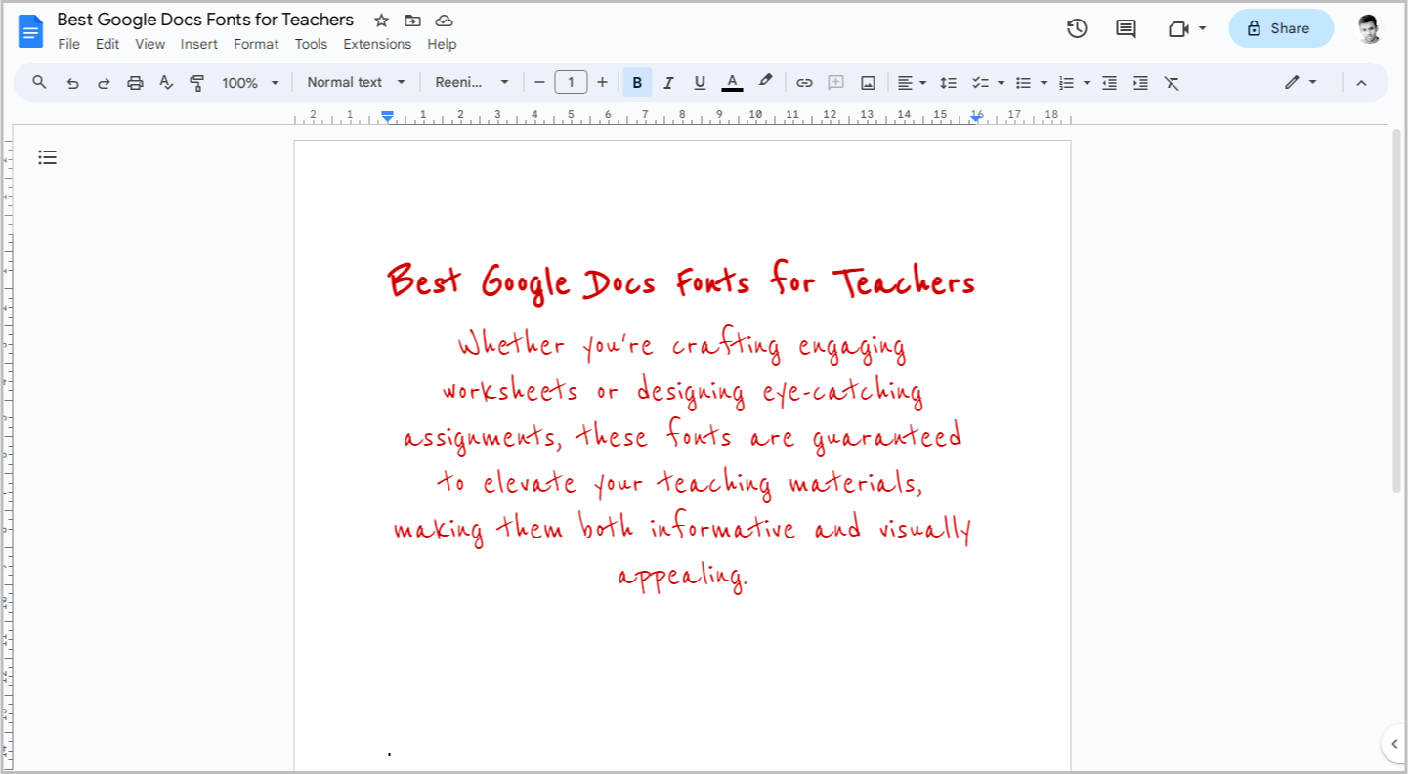Toggle the document outline panel
The width and height of the screenshot is (1408, 774).
(47, 157)
